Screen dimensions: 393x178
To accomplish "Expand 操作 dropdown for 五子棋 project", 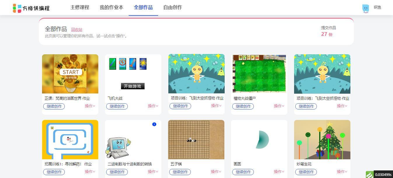I will click(x=216, y=172).
